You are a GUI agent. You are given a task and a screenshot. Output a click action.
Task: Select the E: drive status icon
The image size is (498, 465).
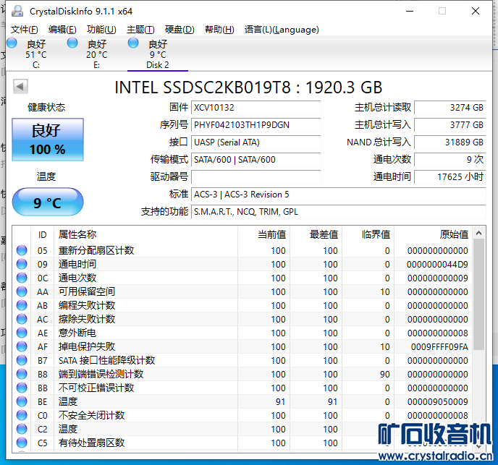pos(72,43)
